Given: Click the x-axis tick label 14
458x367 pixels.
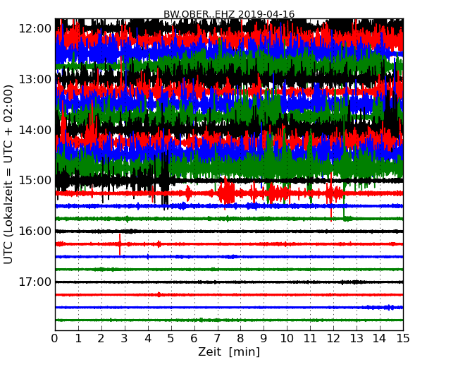Looking at the screenshot, I should tap(380, 339).
